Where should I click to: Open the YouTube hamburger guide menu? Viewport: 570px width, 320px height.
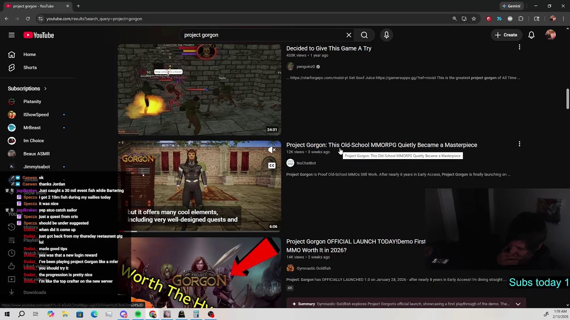pos(12,35)
